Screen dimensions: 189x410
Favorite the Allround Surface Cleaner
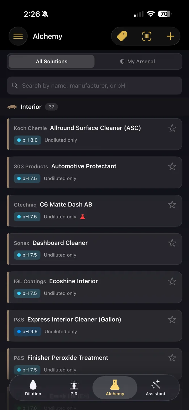172,128
